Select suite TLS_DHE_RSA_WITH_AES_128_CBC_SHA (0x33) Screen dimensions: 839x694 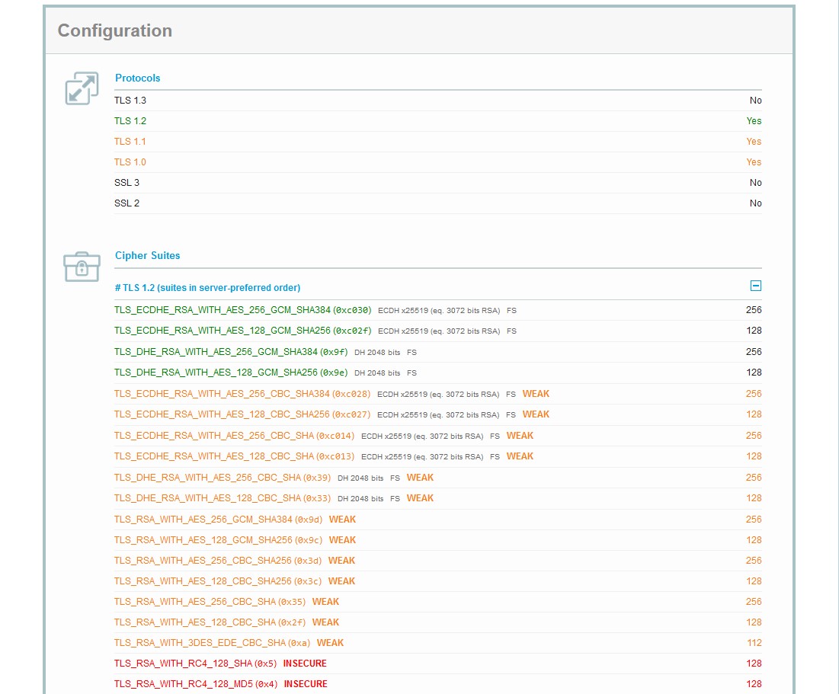click(222, 498)
